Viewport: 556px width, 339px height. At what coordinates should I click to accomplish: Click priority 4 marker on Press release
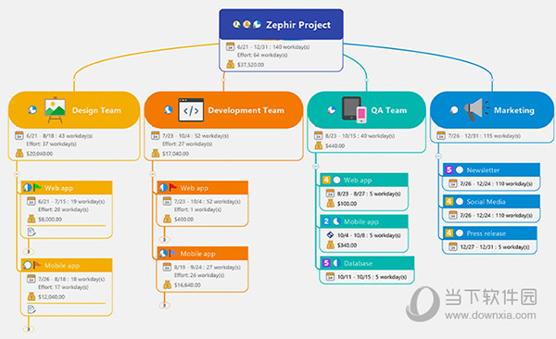[x=449, y=232]
